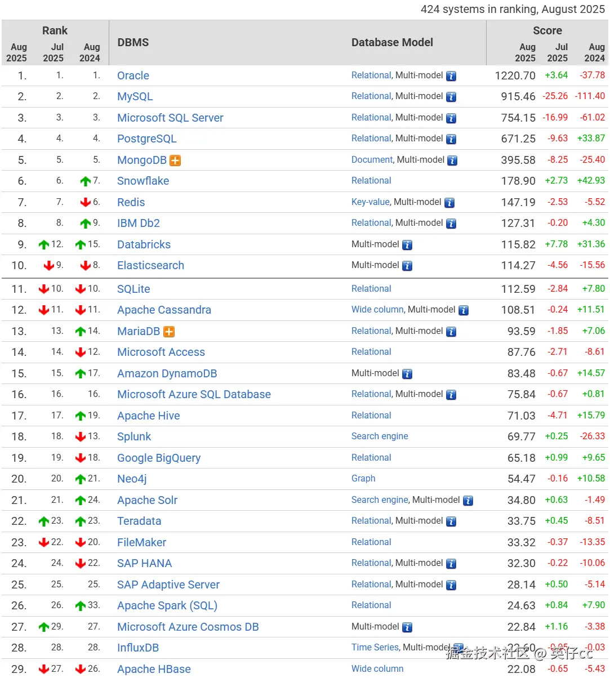Screen dimensions: 610x678
Task: Click the info icon in the MariaDB row
Action: (x=451, y=332)
